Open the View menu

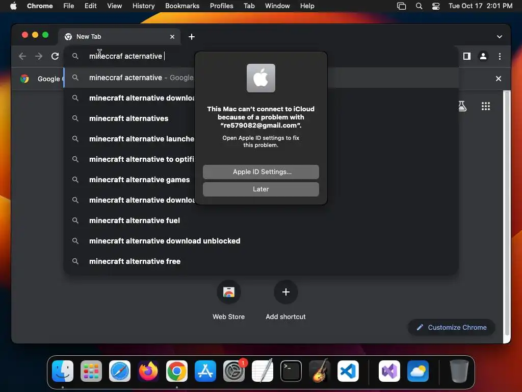(x=114, y=6)
